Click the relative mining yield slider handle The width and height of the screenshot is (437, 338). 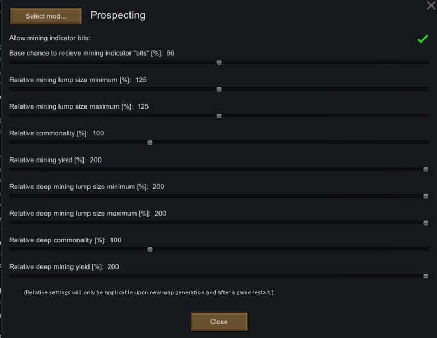(x=426, y=169)
